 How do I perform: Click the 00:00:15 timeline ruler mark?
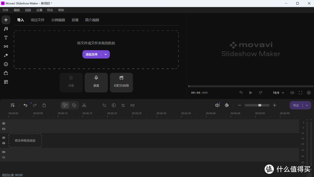[x=87, y=113]
